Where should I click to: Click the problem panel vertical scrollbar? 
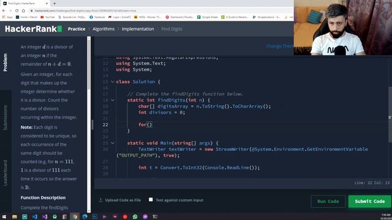pos(89,65)
